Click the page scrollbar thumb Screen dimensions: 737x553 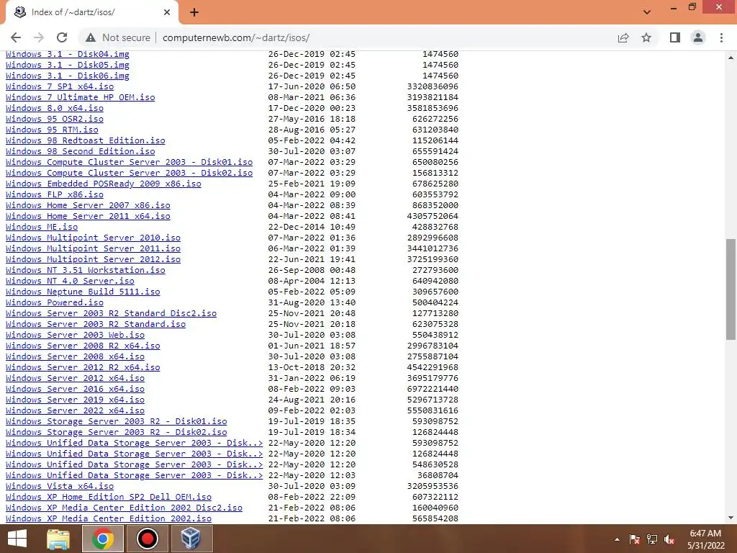coord(731,289)
